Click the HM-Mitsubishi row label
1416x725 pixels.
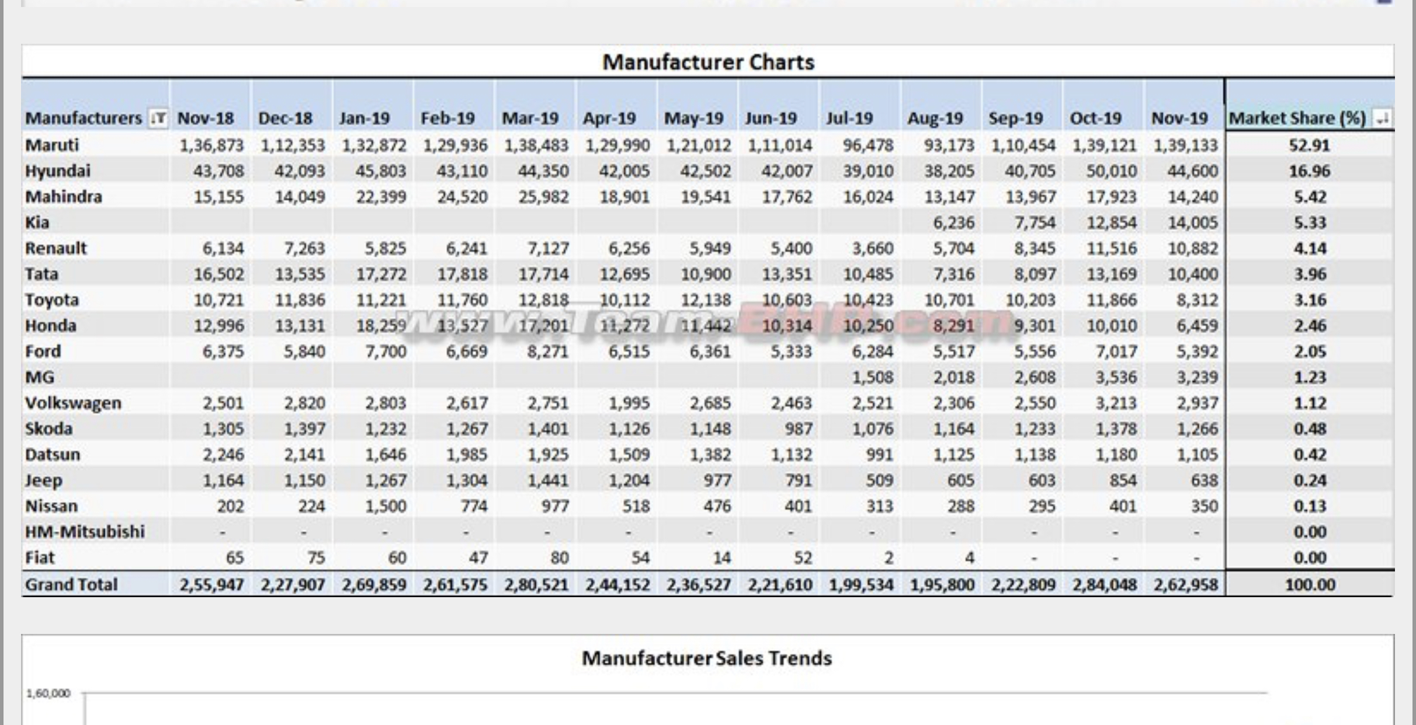(85, 532)
